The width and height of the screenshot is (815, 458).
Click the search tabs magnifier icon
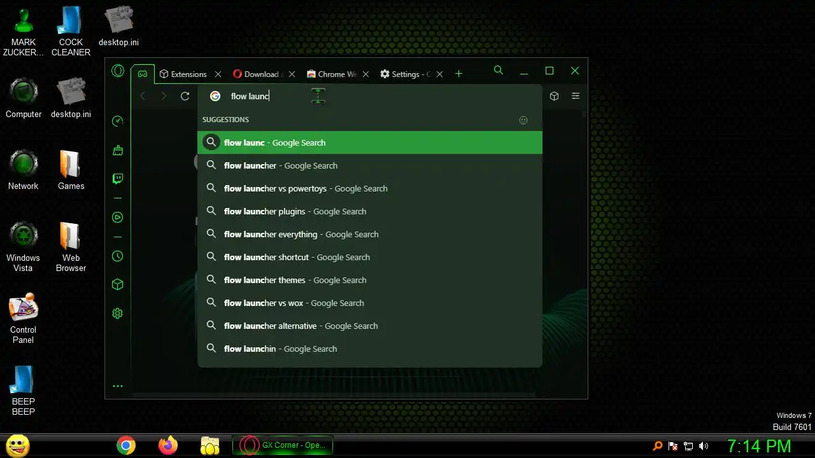pos(499,71)
